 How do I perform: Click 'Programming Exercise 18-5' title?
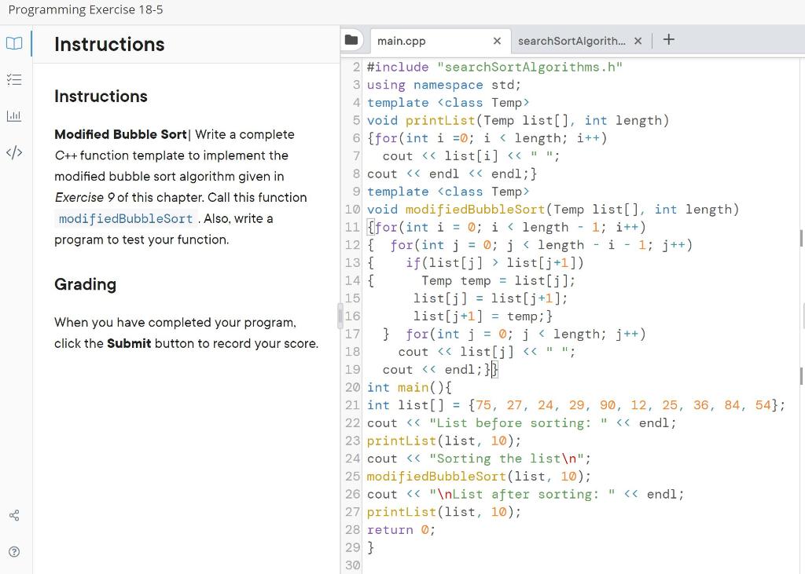pyautogui.click(x=86, y=9)
